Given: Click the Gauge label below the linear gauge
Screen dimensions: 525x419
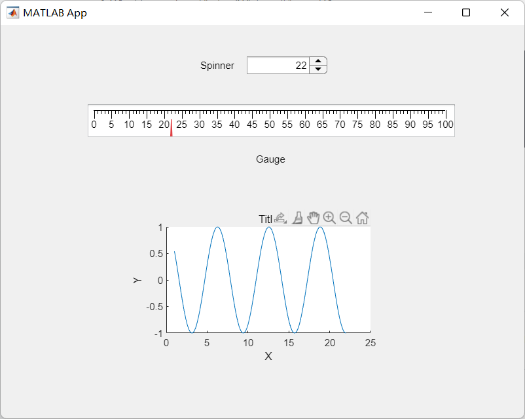Looking at the screenshot, I should click(x=270, y=159).
